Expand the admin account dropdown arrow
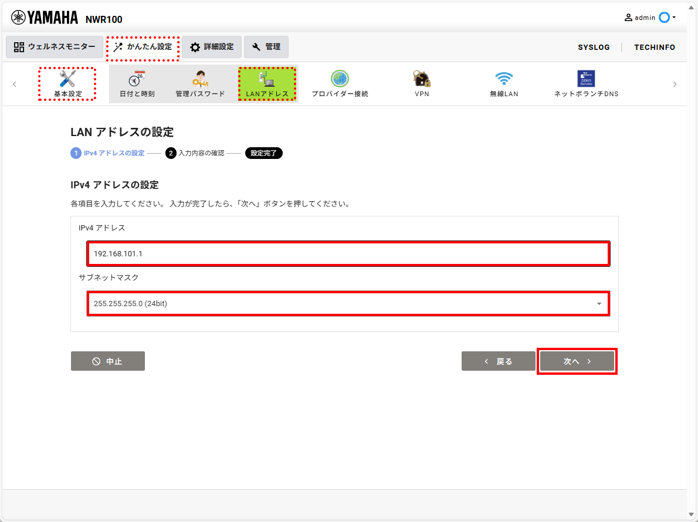This screenshot has width=698, height=522. click(674, 18)
